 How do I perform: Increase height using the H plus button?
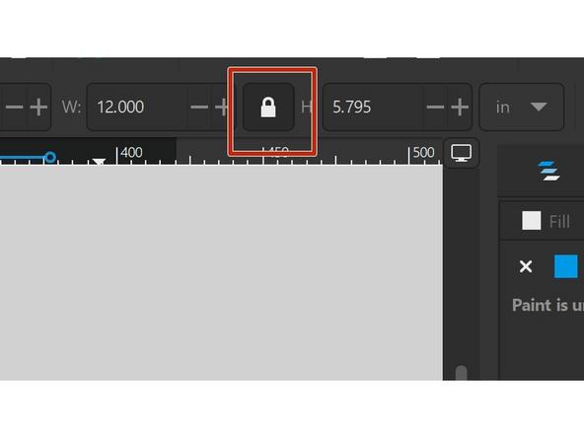click(x=460, y=108)
